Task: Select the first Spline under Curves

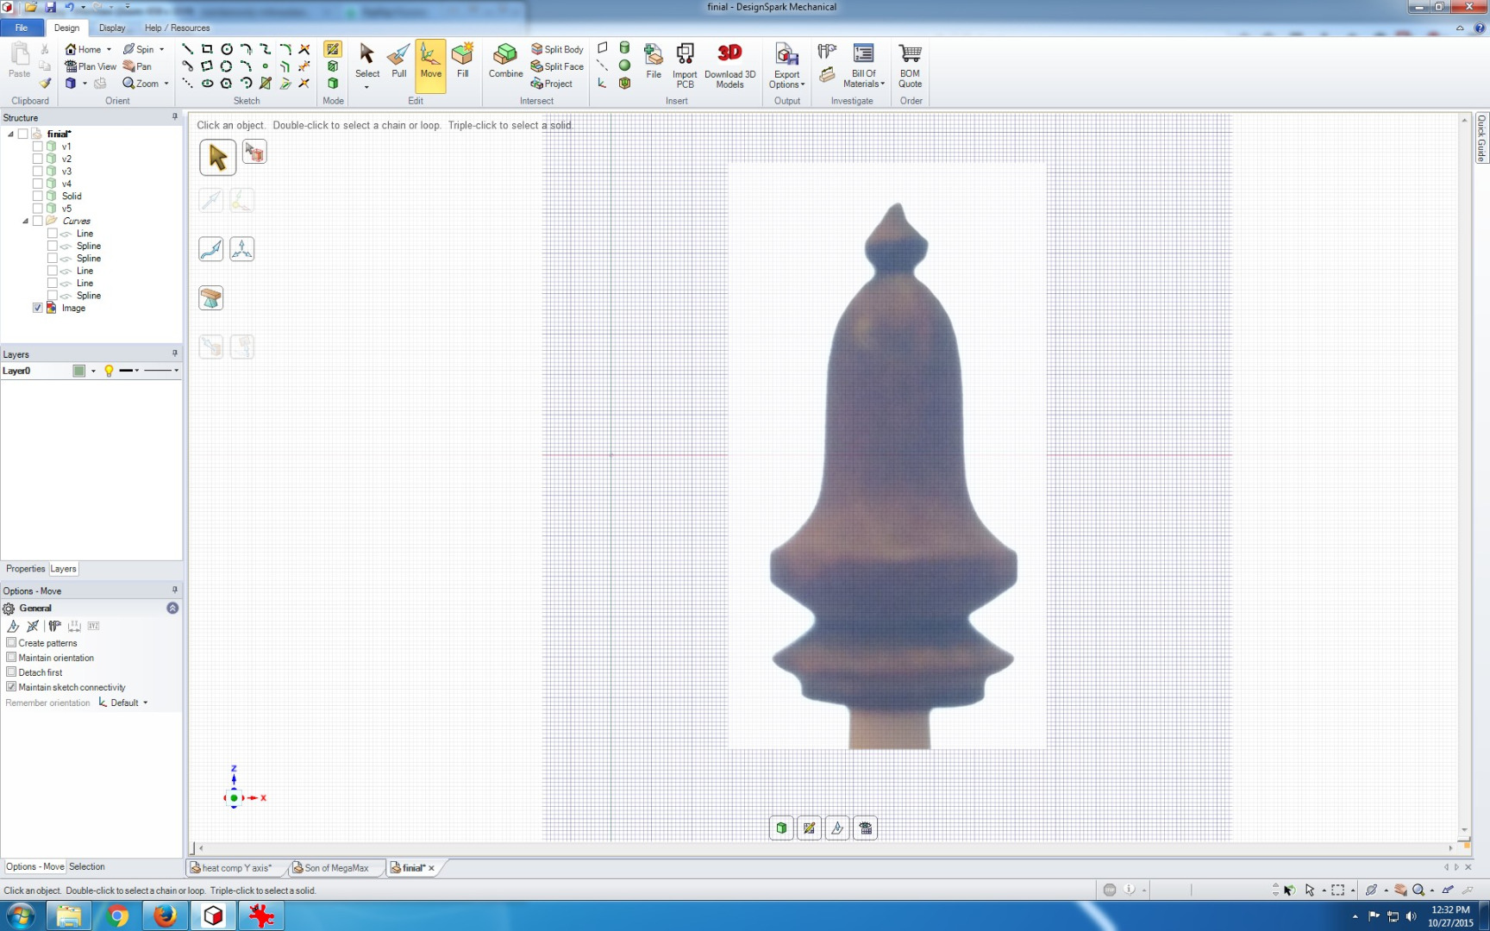Action: [88, 246]
